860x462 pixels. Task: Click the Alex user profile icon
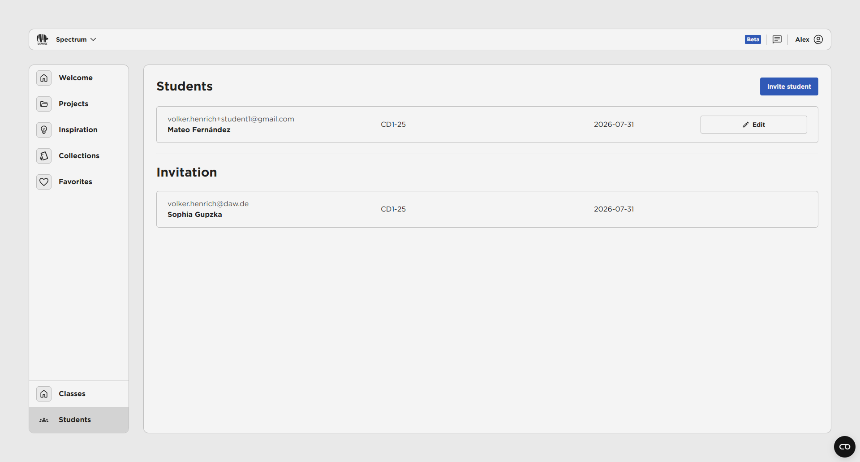click(x=818, y=39)
